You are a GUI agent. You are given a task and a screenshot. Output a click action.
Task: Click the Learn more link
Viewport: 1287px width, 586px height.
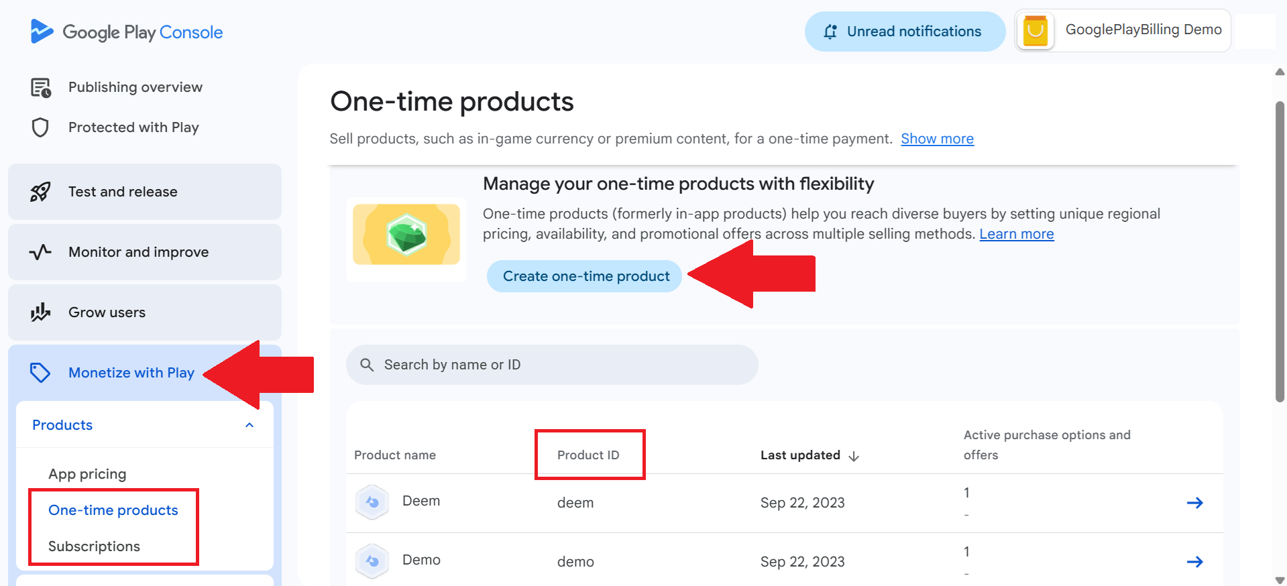tap(1017, 234)
